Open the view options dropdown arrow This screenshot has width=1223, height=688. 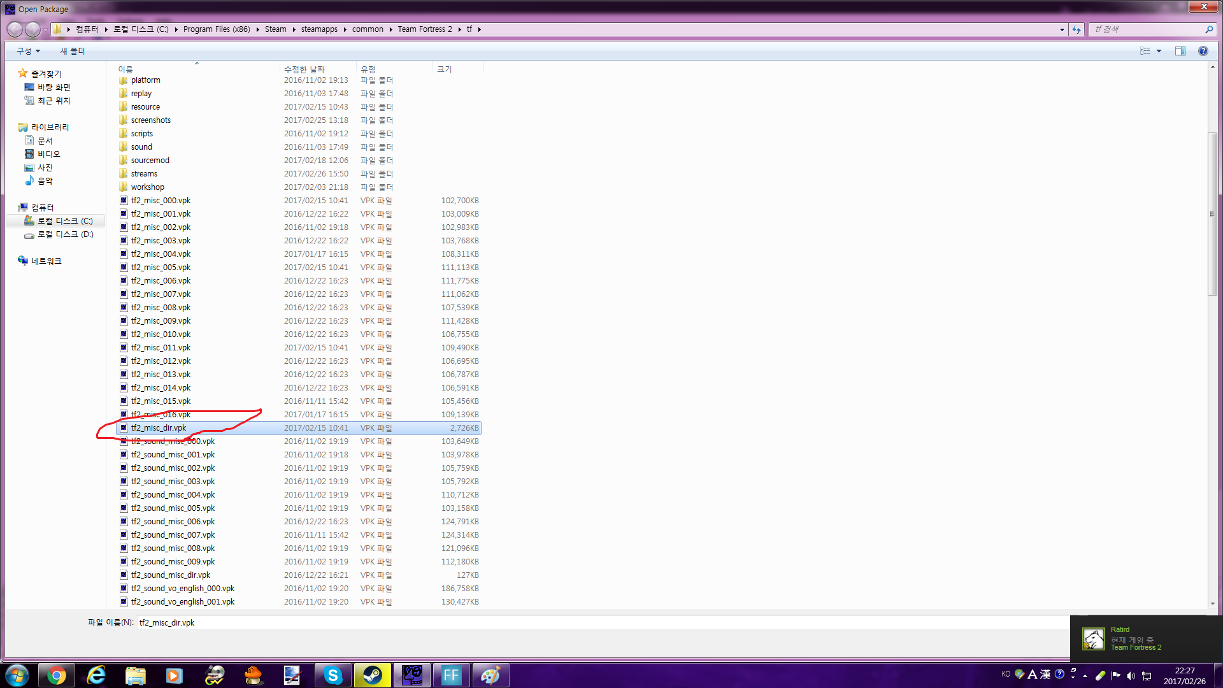[x=1159, y=51]
